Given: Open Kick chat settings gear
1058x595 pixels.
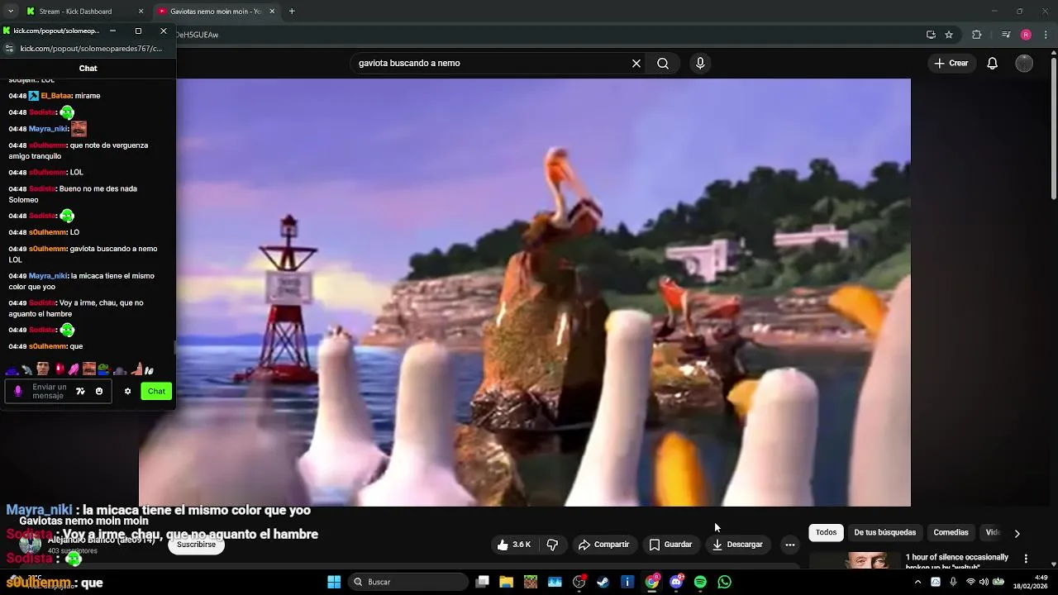Looking at the screenshot, I should [x=127, y=391].
